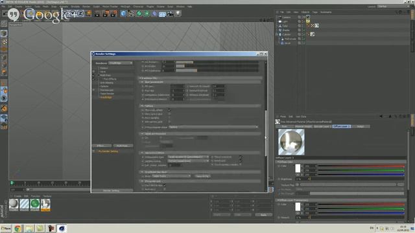
Task: Adjust the blue channel slider of Diffuse Color
Action: point(361,175)
